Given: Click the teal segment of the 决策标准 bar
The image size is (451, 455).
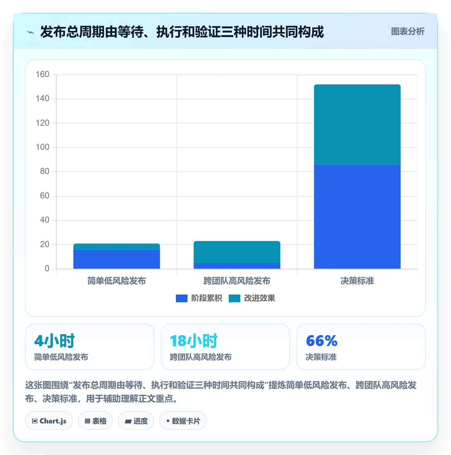Looking at the screenshot, I should click(357, 124).
